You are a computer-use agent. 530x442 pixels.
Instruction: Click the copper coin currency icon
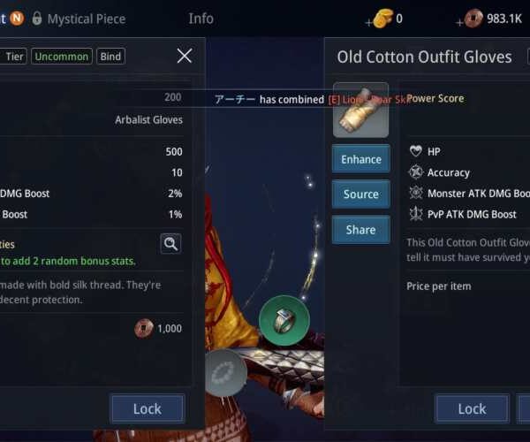click(x=473, y=19)
